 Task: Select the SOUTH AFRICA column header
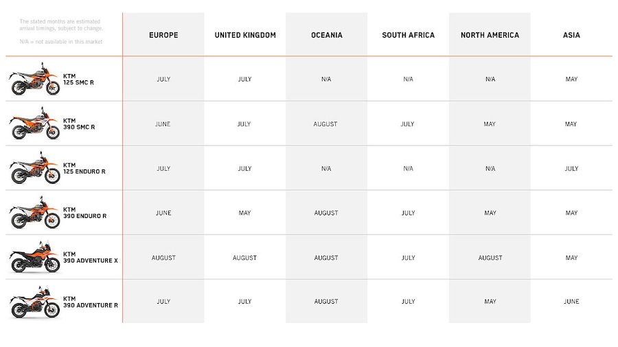pyautogui.click(x=409, y=35)
